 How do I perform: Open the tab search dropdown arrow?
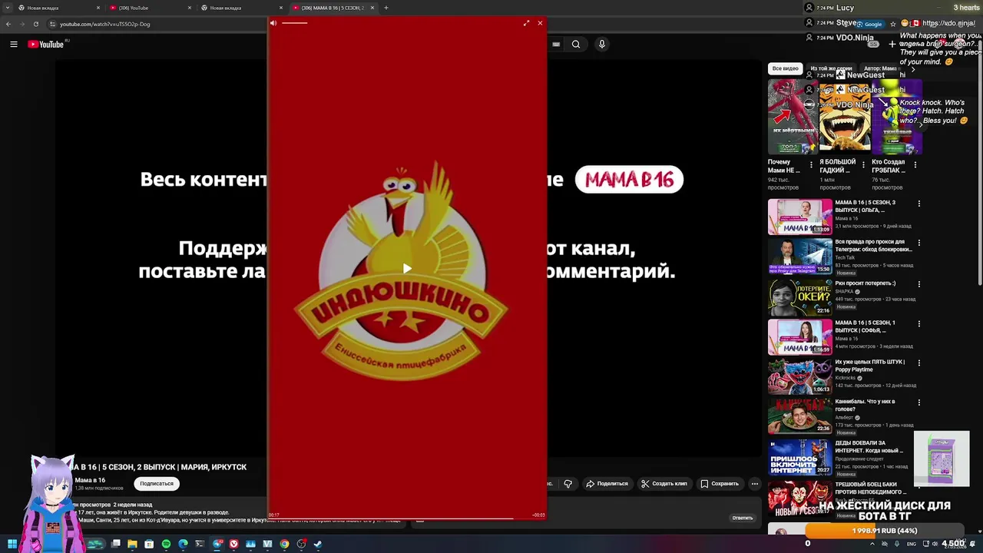click(8, 8)
